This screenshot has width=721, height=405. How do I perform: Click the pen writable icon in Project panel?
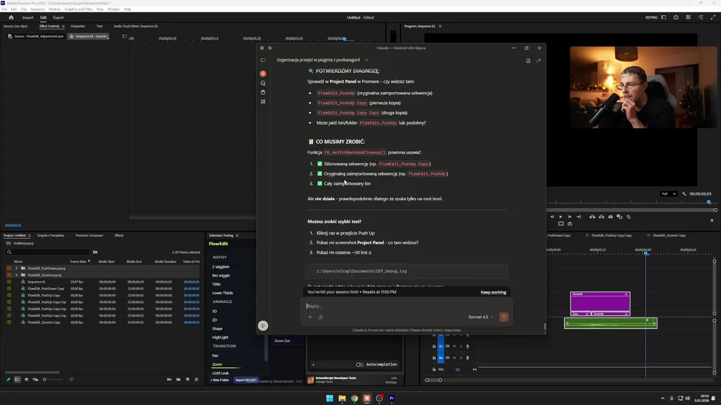[8, 380]
